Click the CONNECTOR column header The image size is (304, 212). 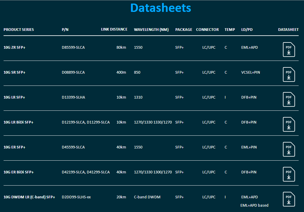[x=207, y=30]
